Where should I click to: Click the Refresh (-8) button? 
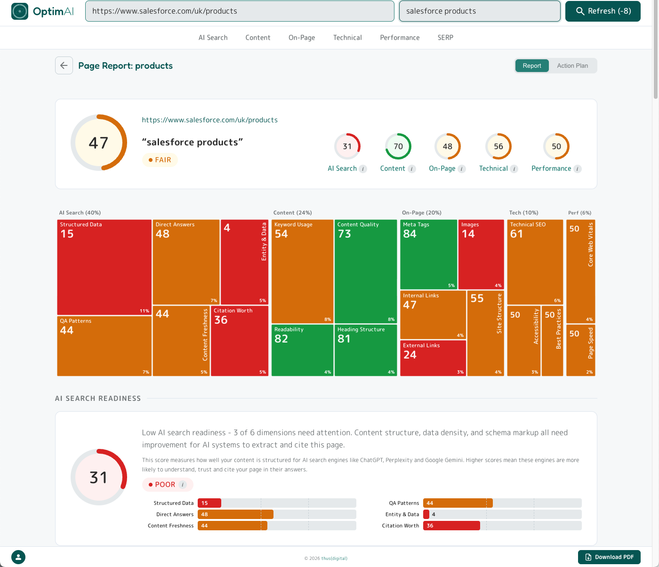tap(603, 11)
